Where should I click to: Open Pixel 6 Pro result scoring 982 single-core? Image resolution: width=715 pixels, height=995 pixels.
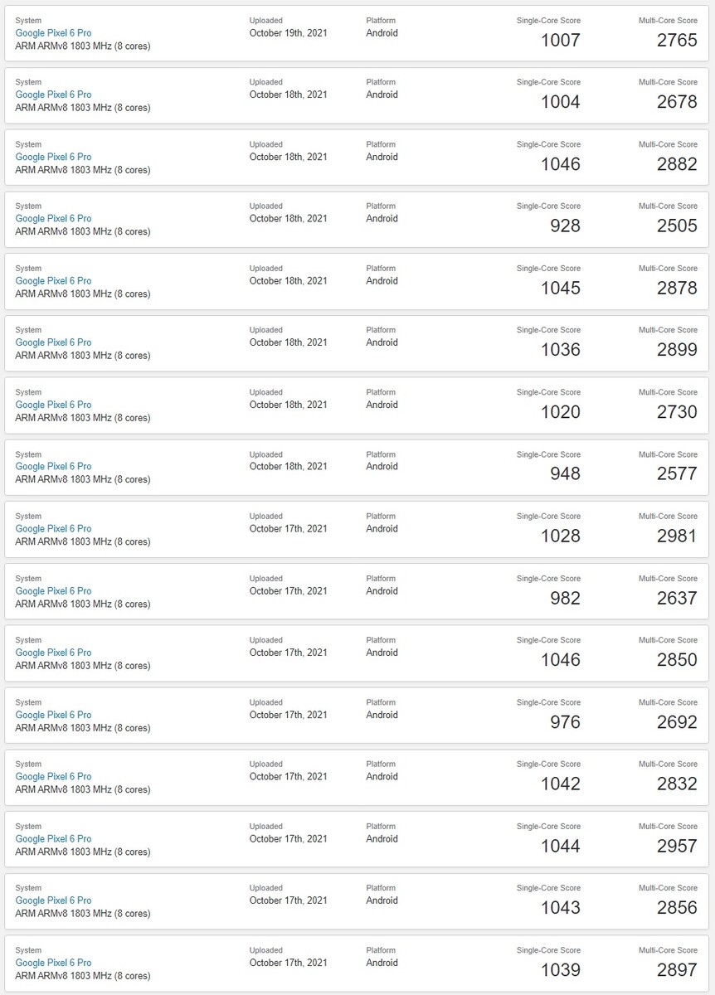53,591
